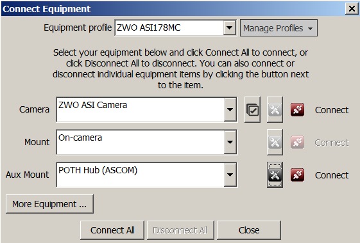Expand the Equipment profile dropdown arrow
Image resolution: width=360 pixels, height=243 pixels.
coord(229,28)
